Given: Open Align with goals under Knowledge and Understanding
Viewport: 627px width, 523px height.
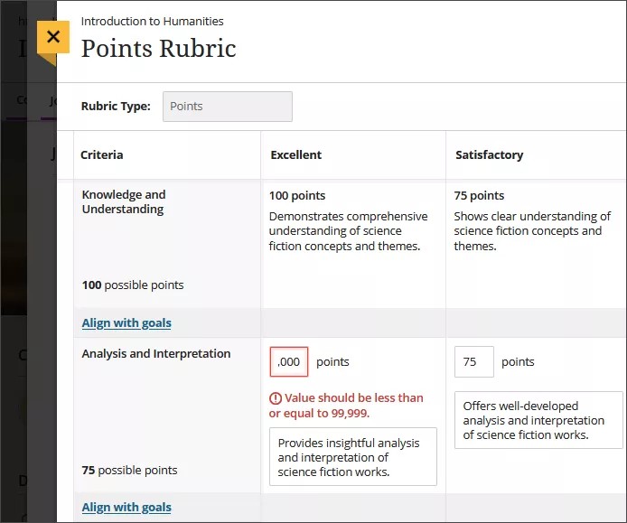Looking at the screenshot, I should (x=126, y=323).
